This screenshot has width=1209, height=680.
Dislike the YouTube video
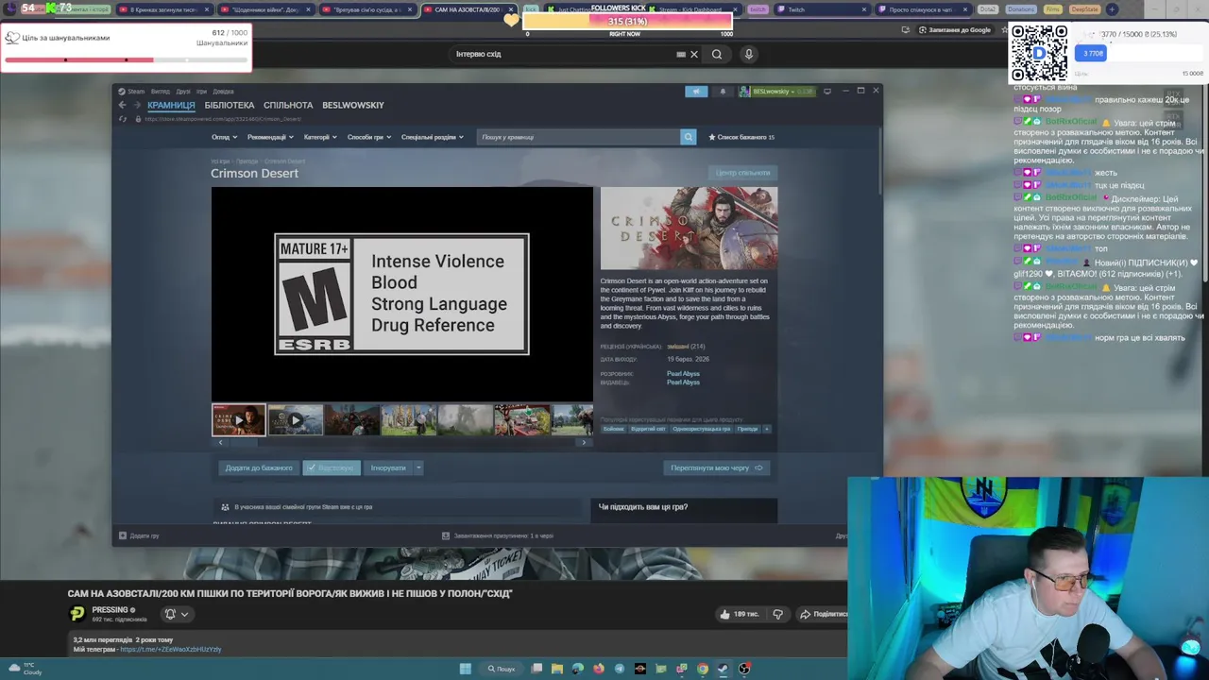[777, 614]
